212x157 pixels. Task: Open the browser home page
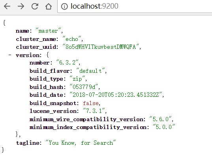(x=49, y=6)
